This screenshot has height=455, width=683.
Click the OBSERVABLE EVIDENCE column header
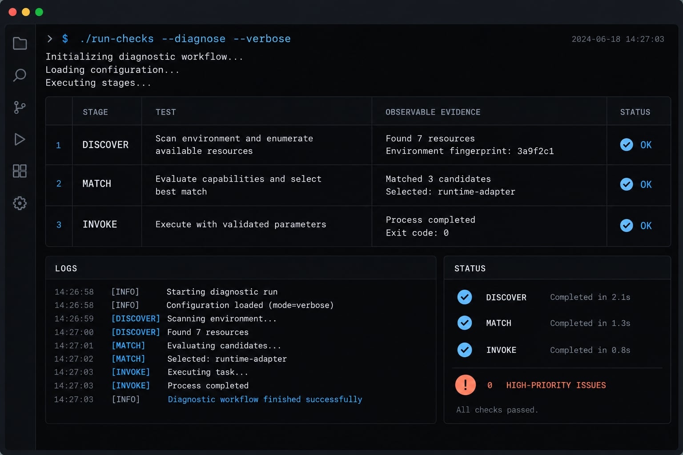click(x=433, y=112)
